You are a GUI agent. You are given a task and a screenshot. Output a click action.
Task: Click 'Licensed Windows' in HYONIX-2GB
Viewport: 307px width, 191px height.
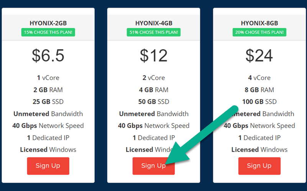[48, 150]
